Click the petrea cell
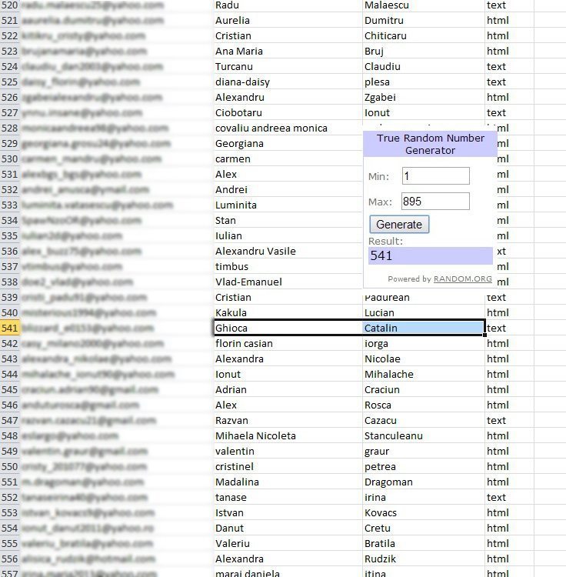The image size is (566, 577). pos(423,466)
